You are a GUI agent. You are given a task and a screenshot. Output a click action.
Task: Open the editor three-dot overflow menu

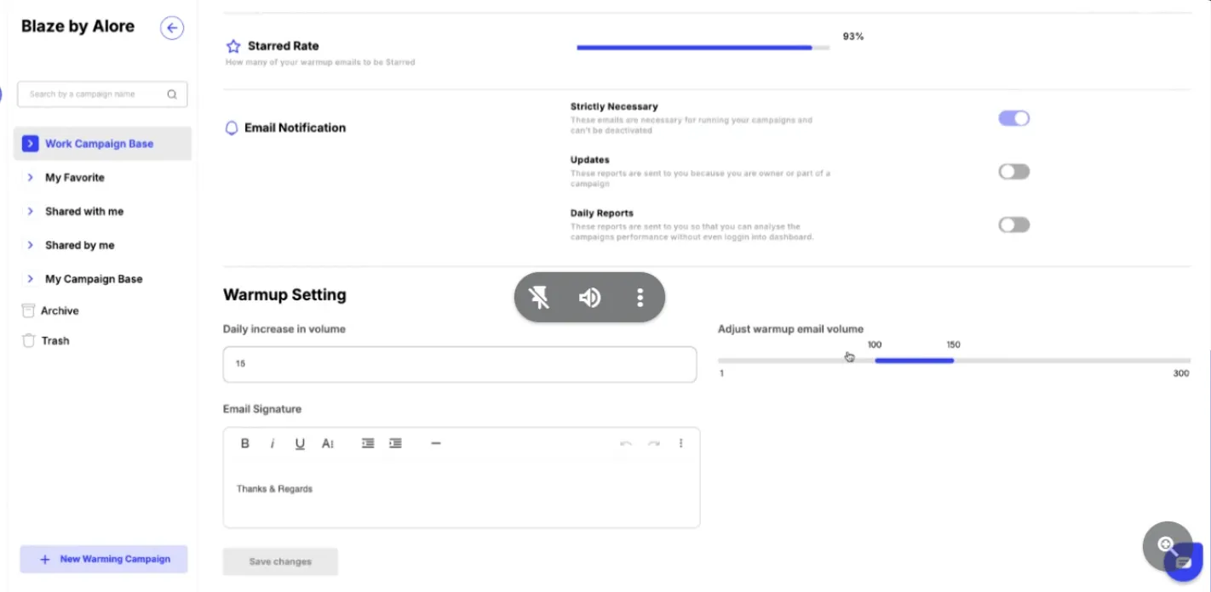680,443
